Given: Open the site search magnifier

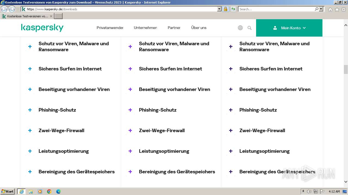Looking at the screenshot, I should [250, 28].
